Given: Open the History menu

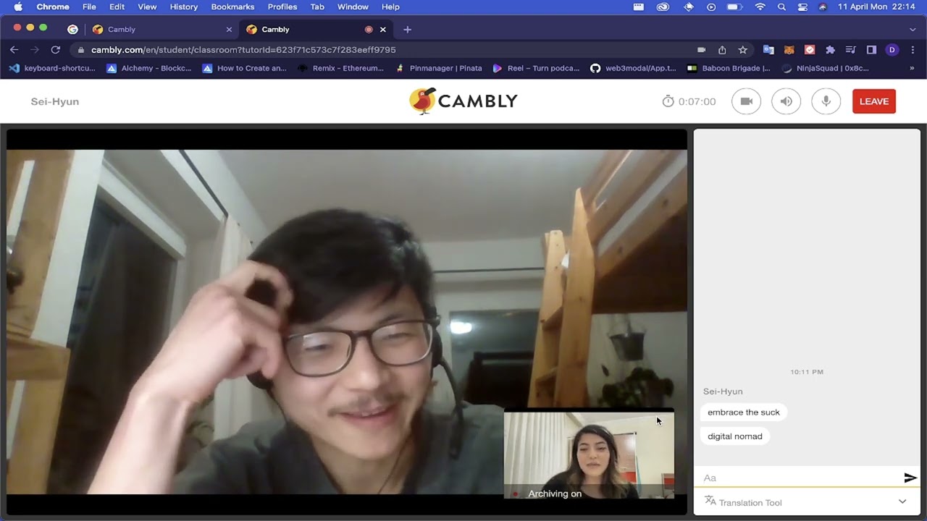Looking at the screenshot, I should 183,7.
